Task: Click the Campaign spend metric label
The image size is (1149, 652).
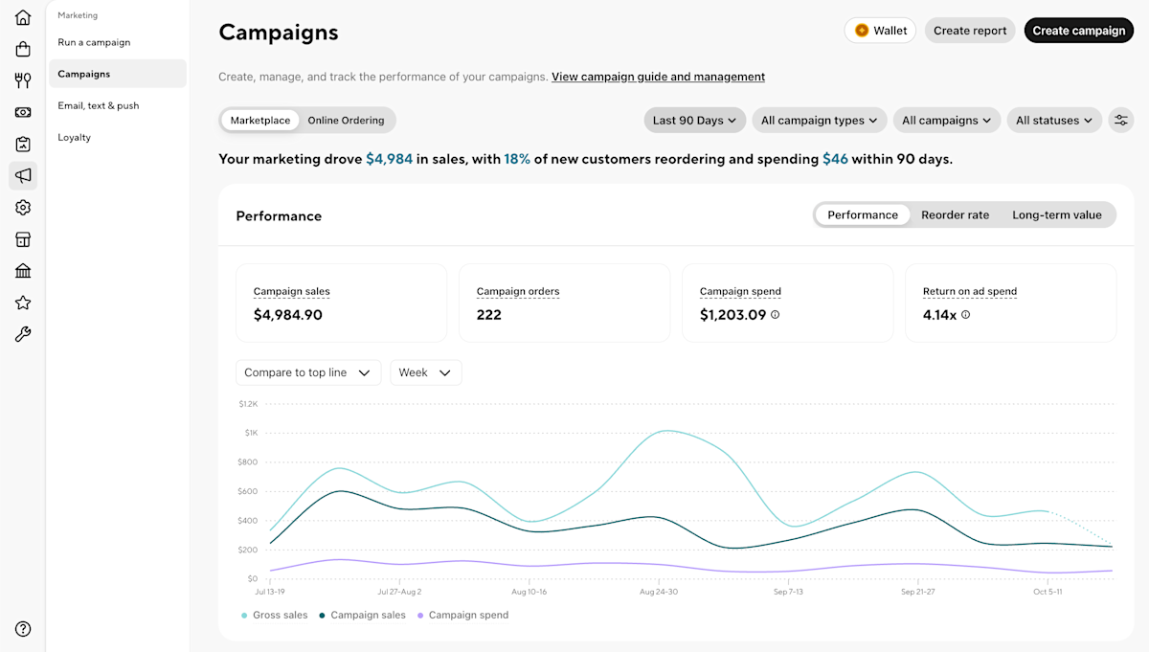Action: [740, 291]
